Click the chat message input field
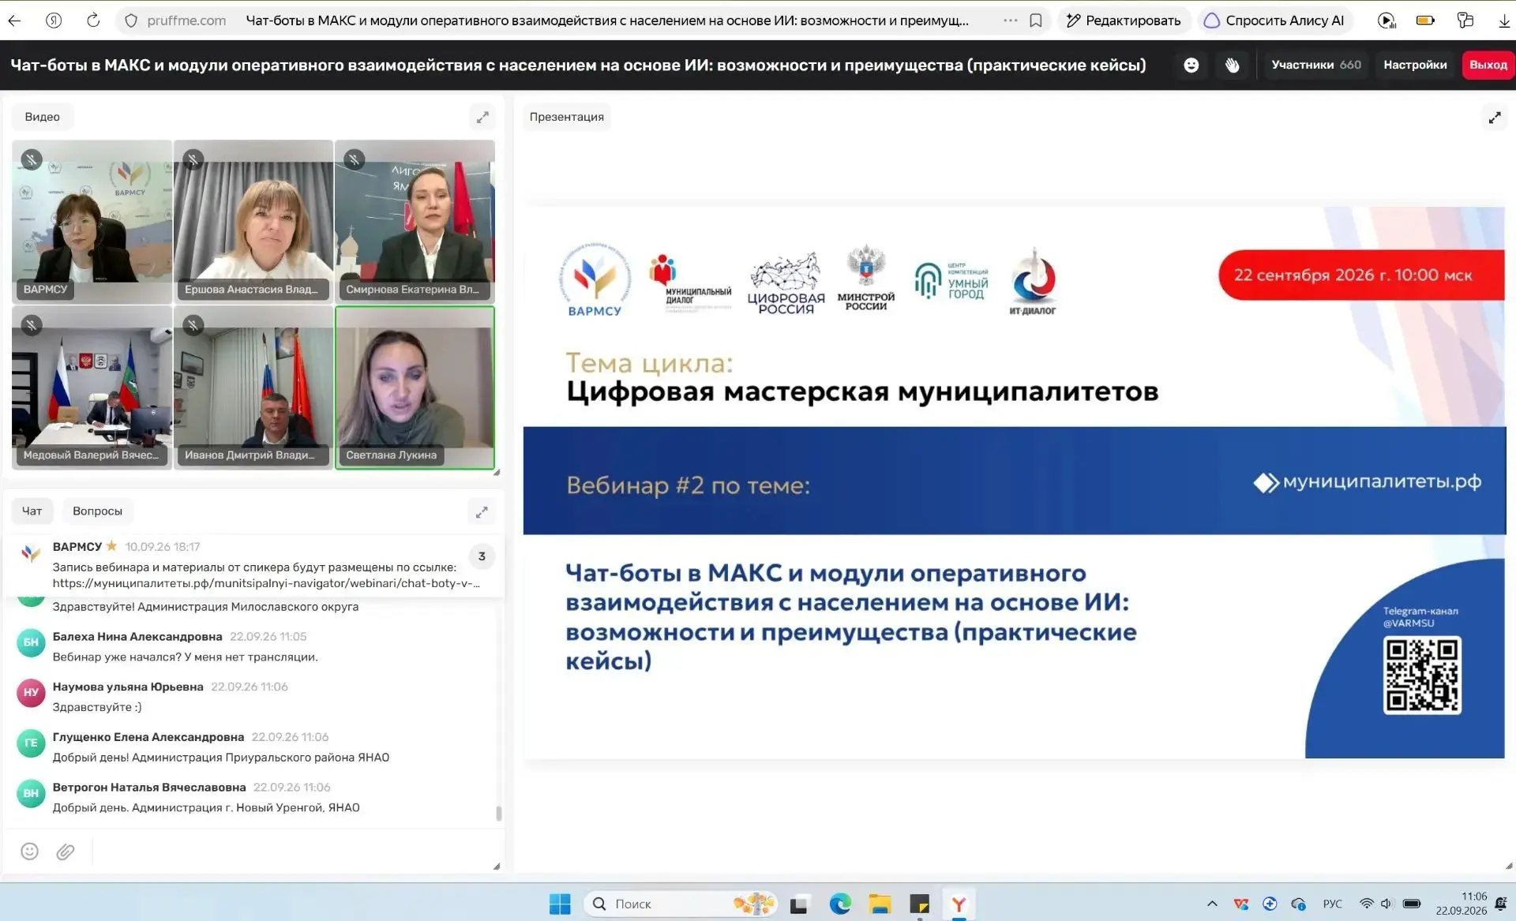Viewport: 1516px width, 921px height. click(291, 852)
